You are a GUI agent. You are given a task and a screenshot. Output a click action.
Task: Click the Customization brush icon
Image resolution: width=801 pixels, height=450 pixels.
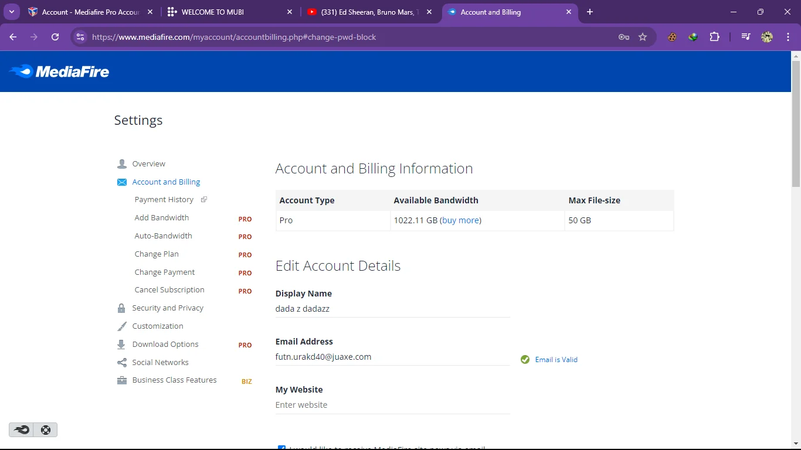[x=122, y=326]
